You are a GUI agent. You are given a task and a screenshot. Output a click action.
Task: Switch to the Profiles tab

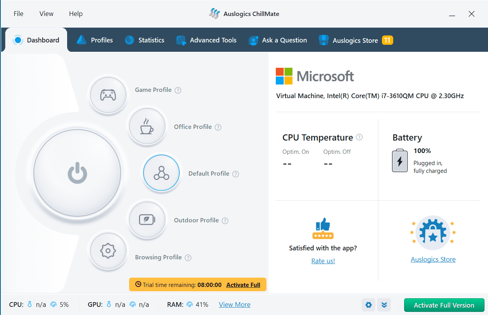(95, 40)
